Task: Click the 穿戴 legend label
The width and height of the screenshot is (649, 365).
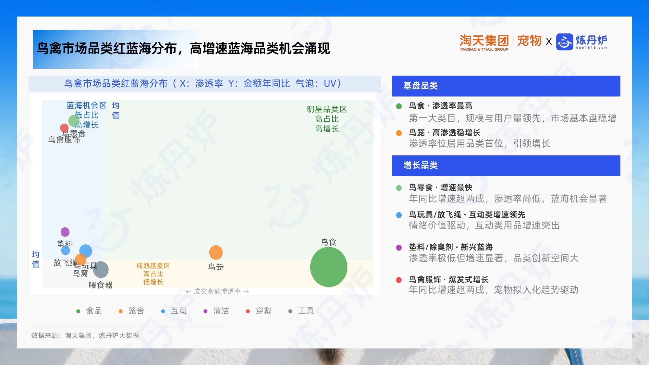Action: pyautogui.click(x=263, y=311)
